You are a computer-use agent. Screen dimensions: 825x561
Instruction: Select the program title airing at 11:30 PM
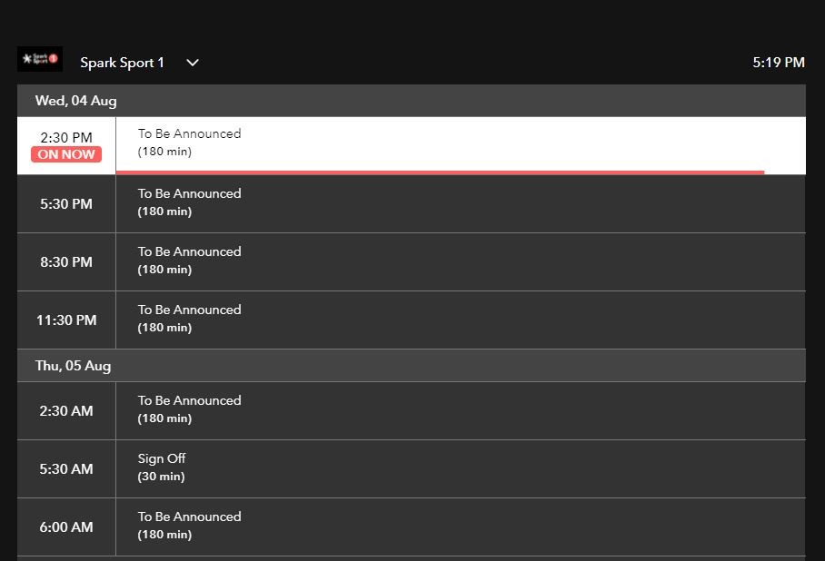[x=189, y=310]
